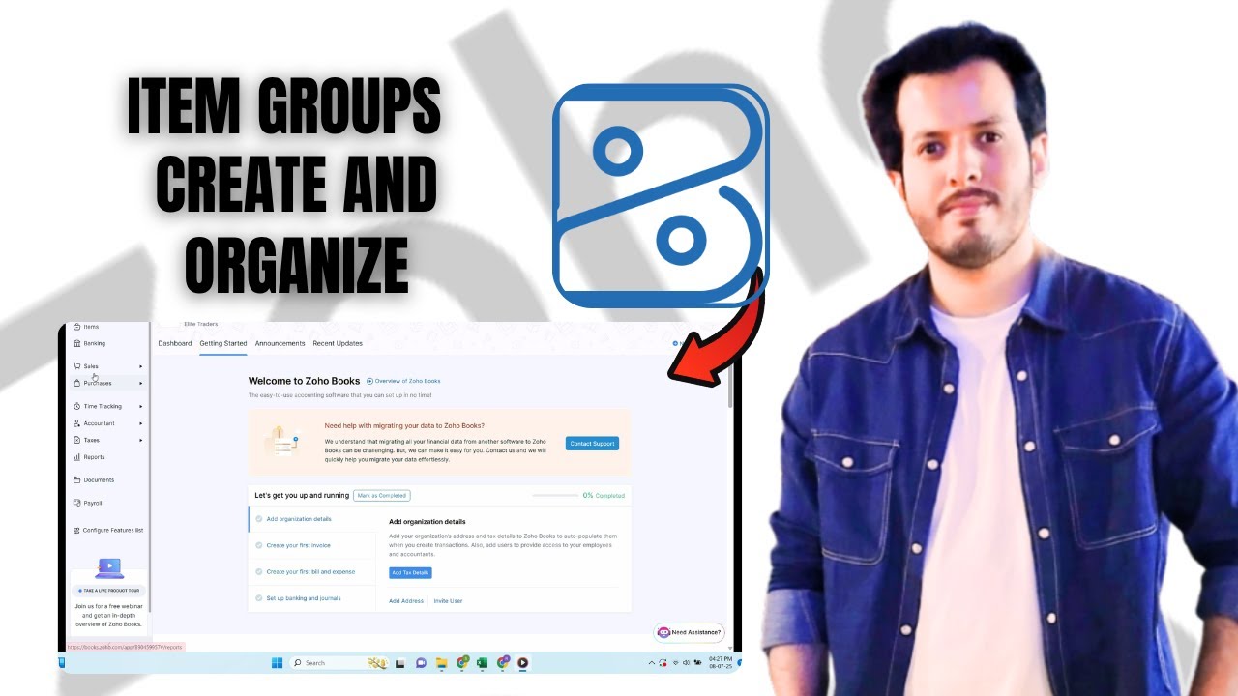Click Take a Live Product Tour button

[x=109, y=590]
